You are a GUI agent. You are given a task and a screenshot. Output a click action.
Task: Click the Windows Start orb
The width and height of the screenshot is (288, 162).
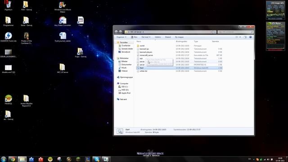click(x=4, y=159)
